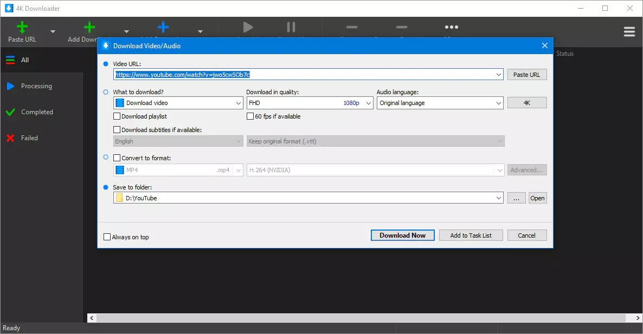Screen dimensions: 643x334
Task: Expand the Audio language dropdown
Action: (440, 103)
